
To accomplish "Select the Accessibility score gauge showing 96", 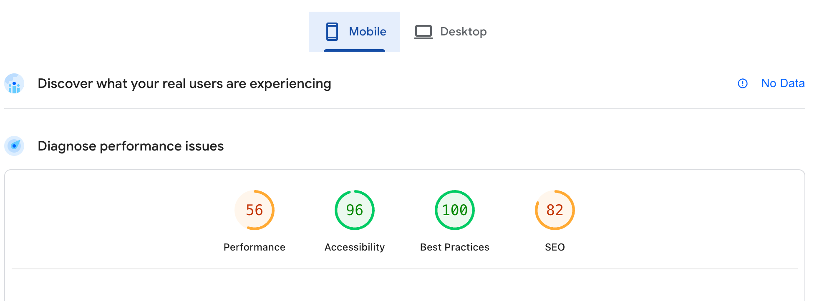I will click(x=355, y=210).
